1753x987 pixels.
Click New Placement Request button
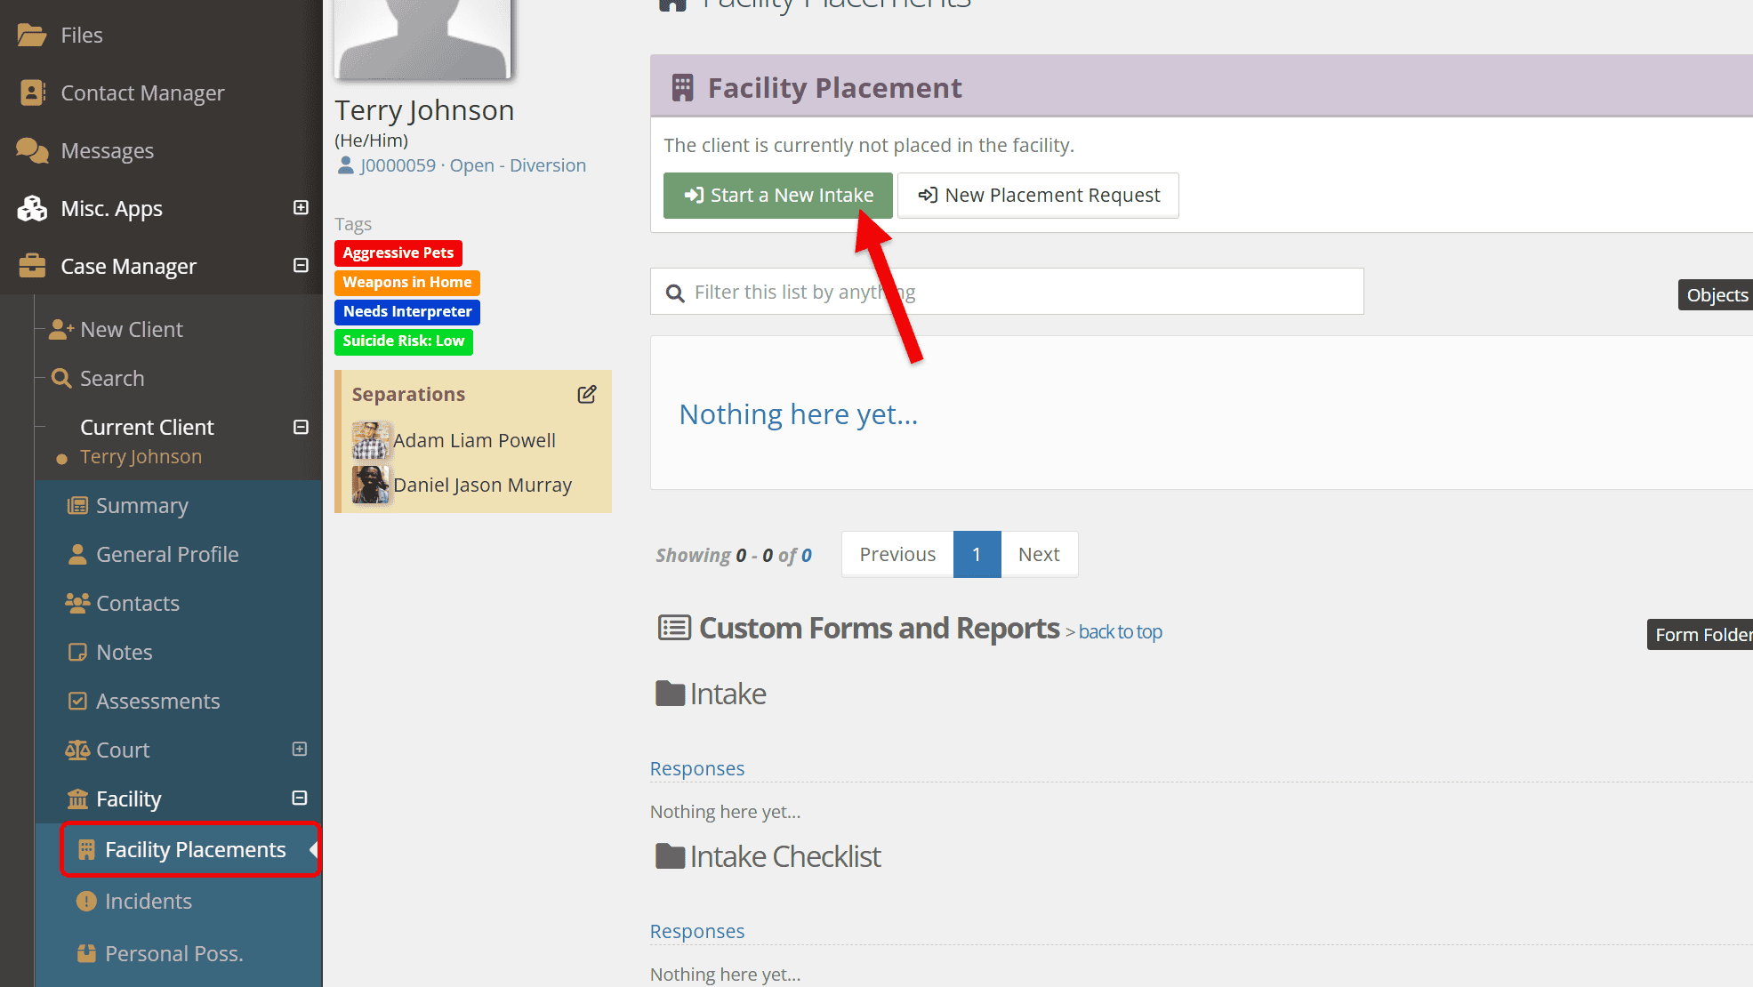(1038, 195)
